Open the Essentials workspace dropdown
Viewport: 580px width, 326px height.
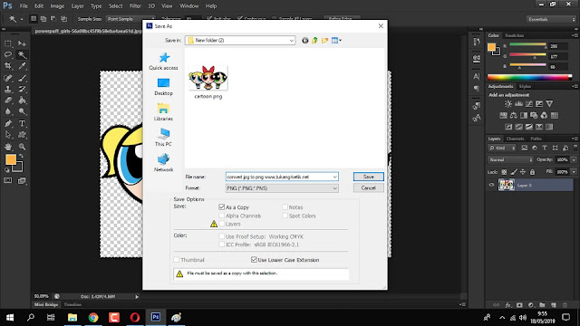coord(551,19)
